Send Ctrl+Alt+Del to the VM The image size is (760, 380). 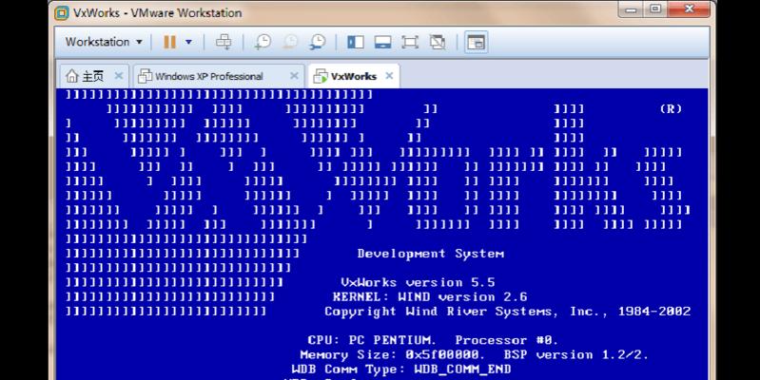coord(224,42)
